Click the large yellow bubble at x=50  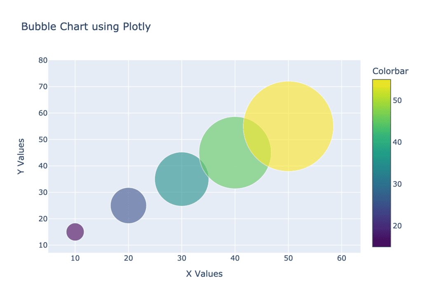288,126
